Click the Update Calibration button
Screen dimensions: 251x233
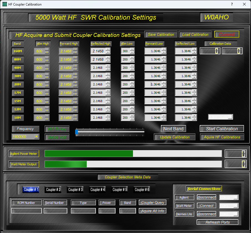point(175,137)
